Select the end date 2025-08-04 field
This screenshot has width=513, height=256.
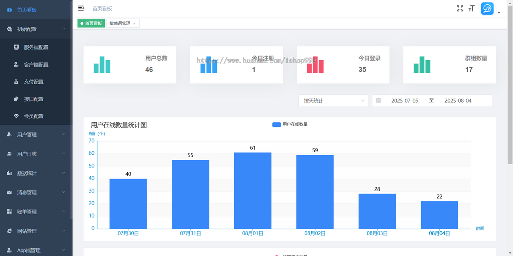pyautogui.click(x=458, y=100)
